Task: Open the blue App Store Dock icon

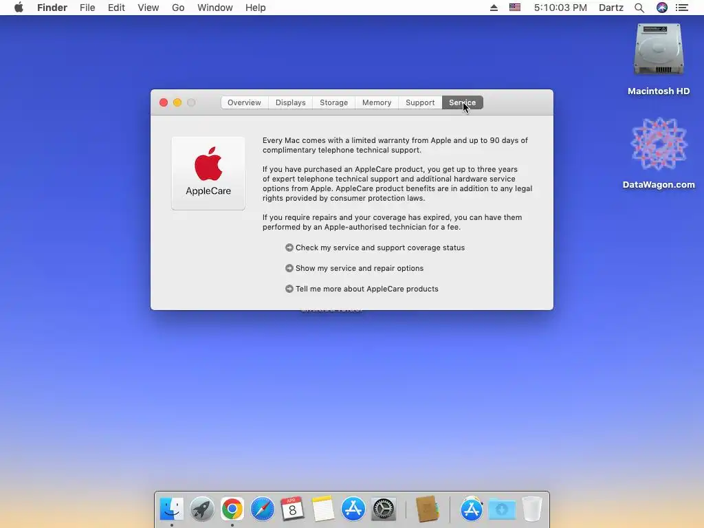Action: tap(353, 509)
